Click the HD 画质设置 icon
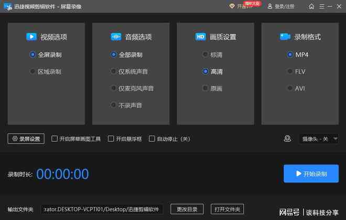The image size is (346, 220). [200, 37]
